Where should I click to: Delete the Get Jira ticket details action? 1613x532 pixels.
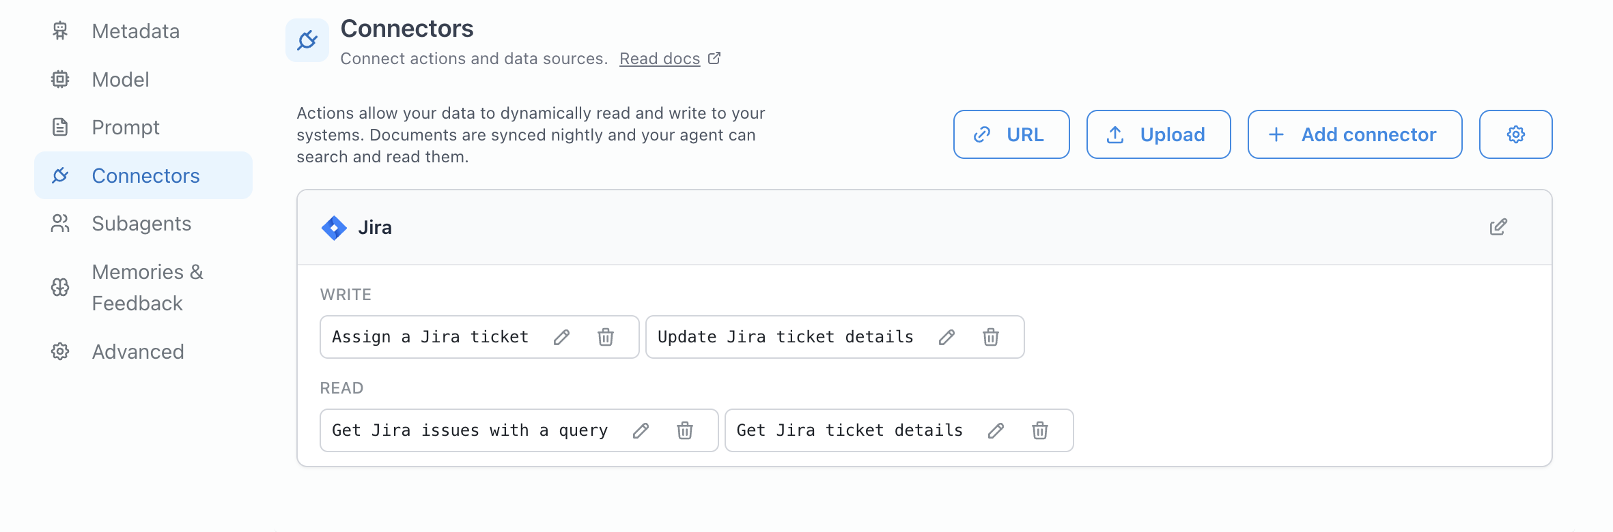coord(1039,430)
